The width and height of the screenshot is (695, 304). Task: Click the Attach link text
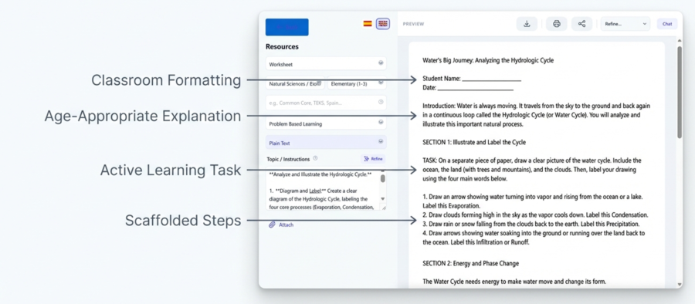[286, 225]
